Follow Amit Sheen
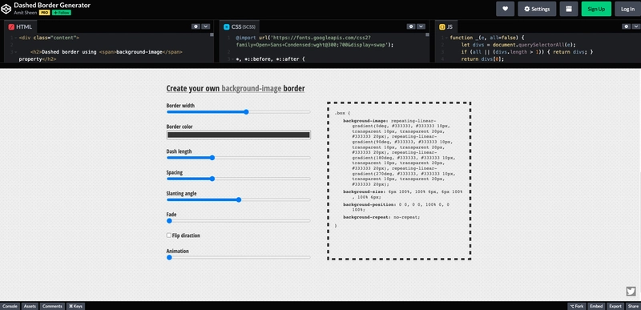 62,13
